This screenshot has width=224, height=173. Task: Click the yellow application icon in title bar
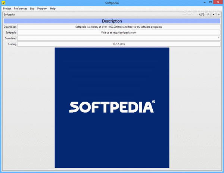(3, 3)
